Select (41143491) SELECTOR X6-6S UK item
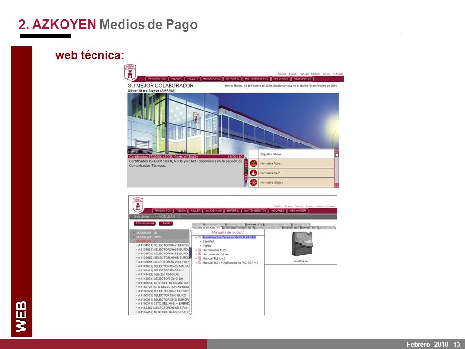This screenshot has width=465, height=349. click(x=161, y=270)
